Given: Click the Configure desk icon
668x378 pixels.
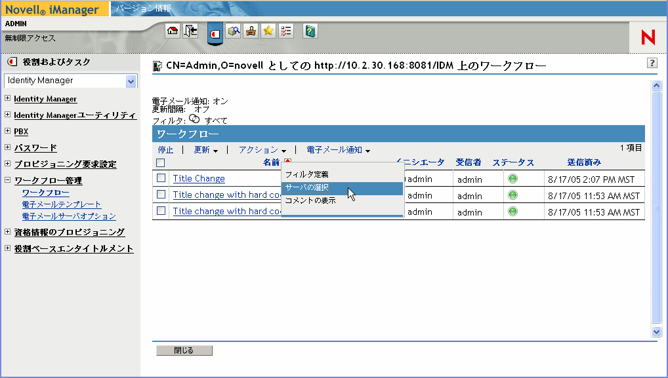Looking at the screenshot, I should coord(251,31).
